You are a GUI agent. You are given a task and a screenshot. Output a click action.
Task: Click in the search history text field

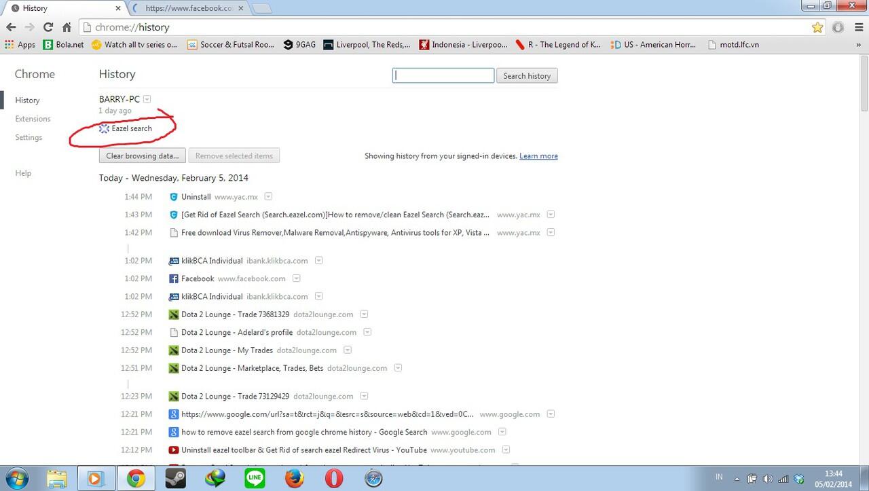coord(443,76)
